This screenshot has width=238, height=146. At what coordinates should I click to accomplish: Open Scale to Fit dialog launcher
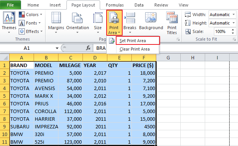(234, 39)
